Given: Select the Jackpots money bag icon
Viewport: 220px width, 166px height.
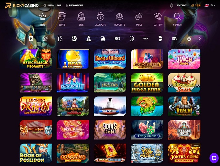Looking at the screenshot, I should (100, 16).
